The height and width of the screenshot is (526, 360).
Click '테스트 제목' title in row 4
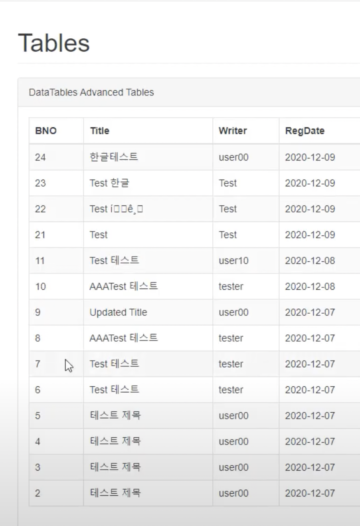point(115,441)
